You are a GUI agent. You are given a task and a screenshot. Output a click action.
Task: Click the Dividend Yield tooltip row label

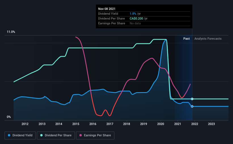[108, 14]
